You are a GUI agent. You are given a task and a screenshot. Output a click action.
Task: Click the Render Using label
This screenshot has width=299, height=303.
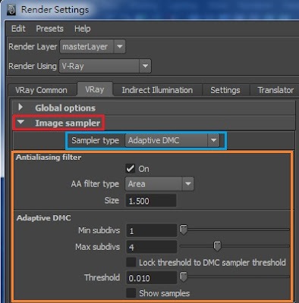coord(33,66)
